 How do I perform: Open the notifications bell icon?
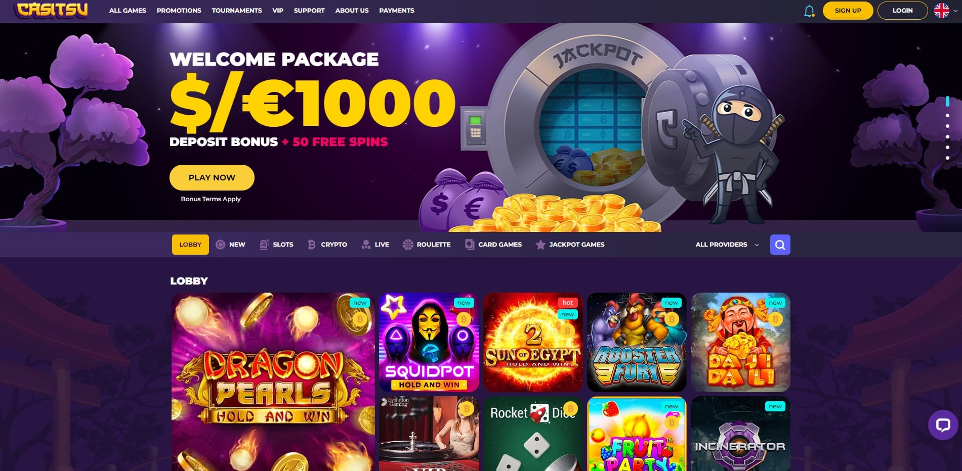click(x=809, y=11)
